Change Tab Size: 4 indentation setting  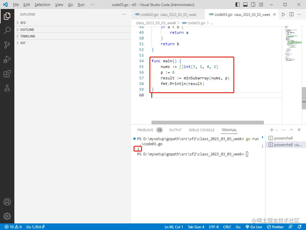click(196, 227)
